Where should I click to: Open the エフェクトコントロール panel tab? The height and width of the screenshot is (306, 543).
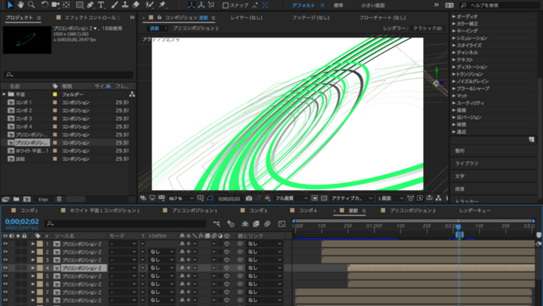[x=92, y=17]
